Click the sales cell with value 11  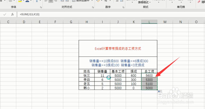(102, 75)
